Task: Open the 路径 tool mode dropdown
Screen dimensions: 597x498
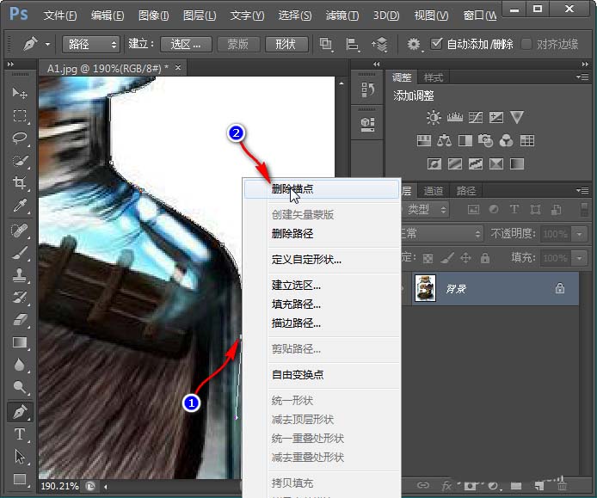Action: pos(90,44)
